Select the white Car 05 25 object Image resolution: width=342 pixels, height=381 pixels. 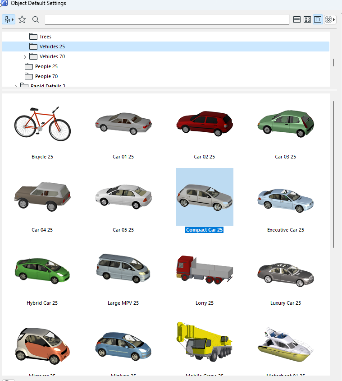point(123,197)
